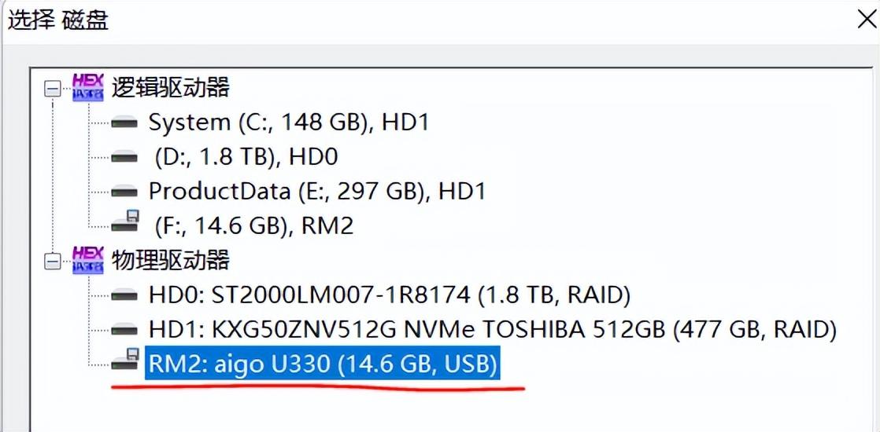Select System (C:, 148 GB), HD1
The width and height of the screenshot is (880, 432).
point(288,123)
